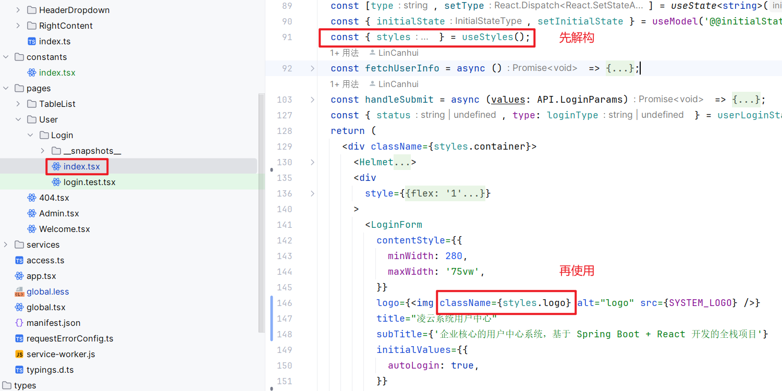Click the folder icon beside TableList
This screenshot has width=782, height=391.
pos(31,104)
